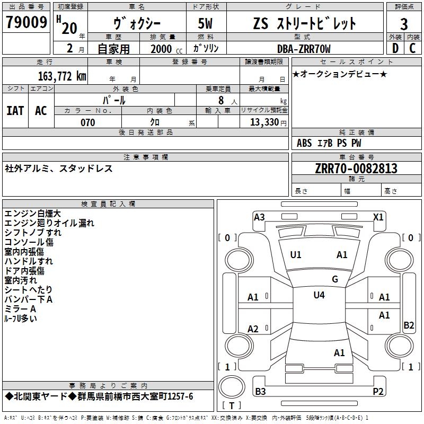Viewport: 424px width, 424px height.
Task: Select the 車台番号 header
Action: point(356,157)
